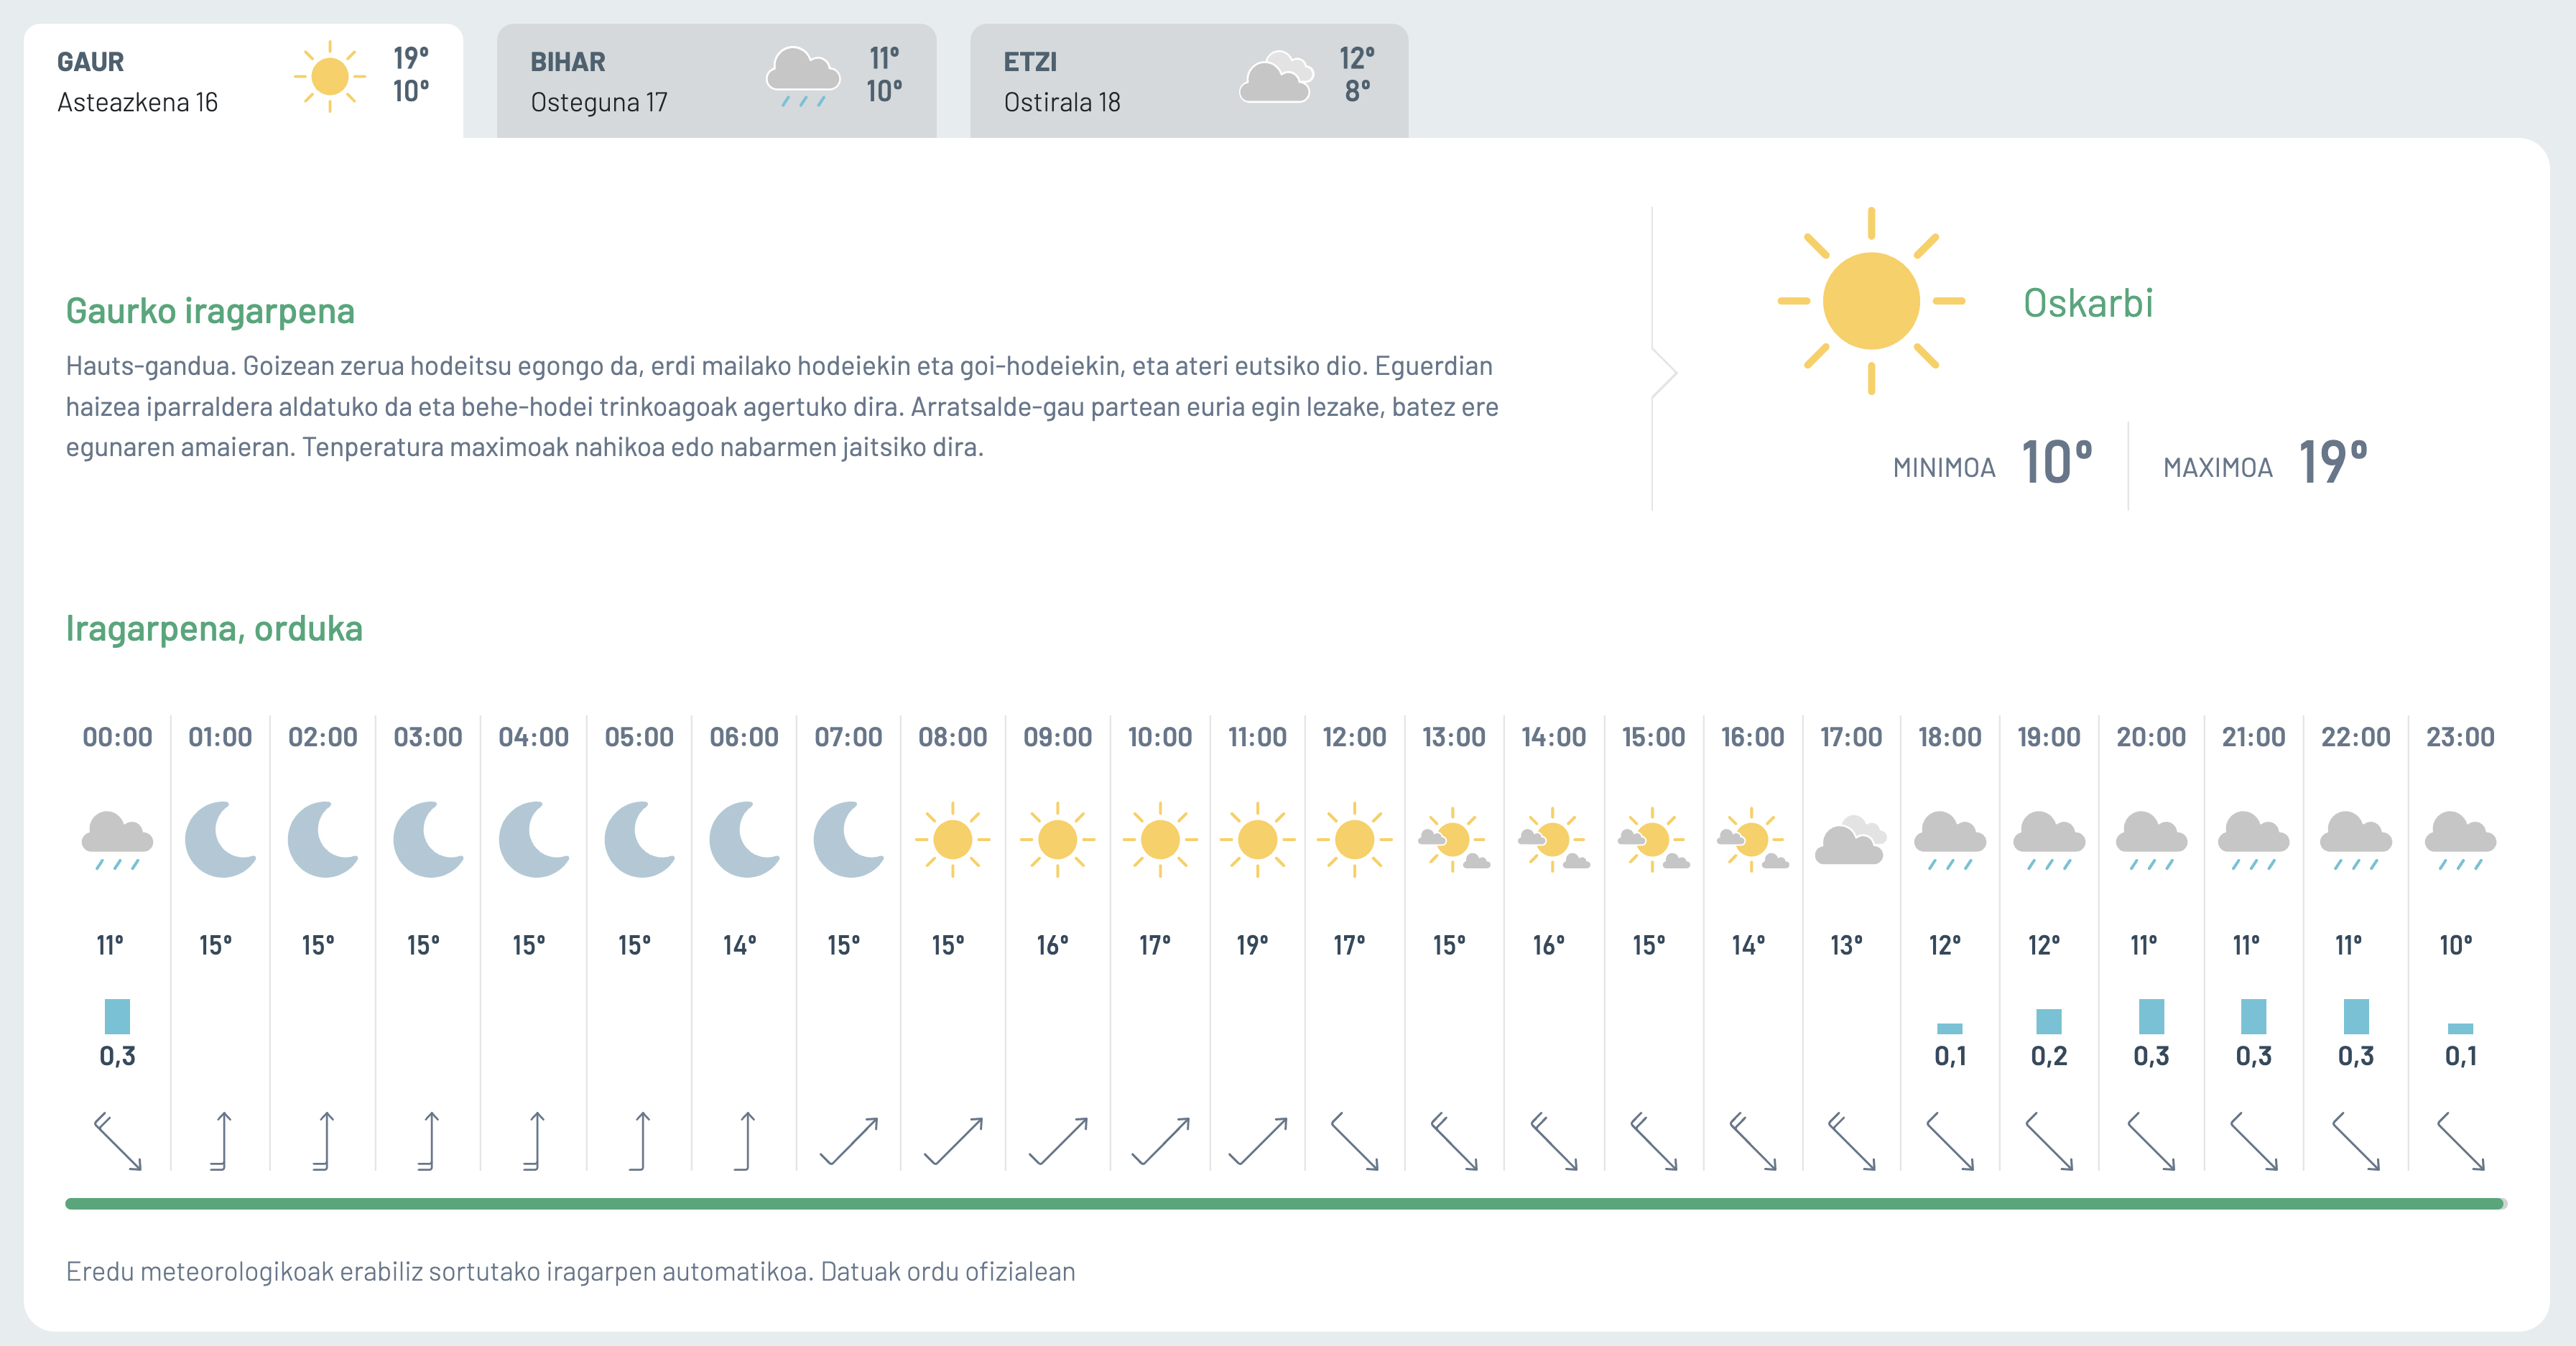Viewport: 2576px width, 1346px height.
Task: Click the 0,2 precipitation value at 19:00
Action: tap(2049, 1056)
